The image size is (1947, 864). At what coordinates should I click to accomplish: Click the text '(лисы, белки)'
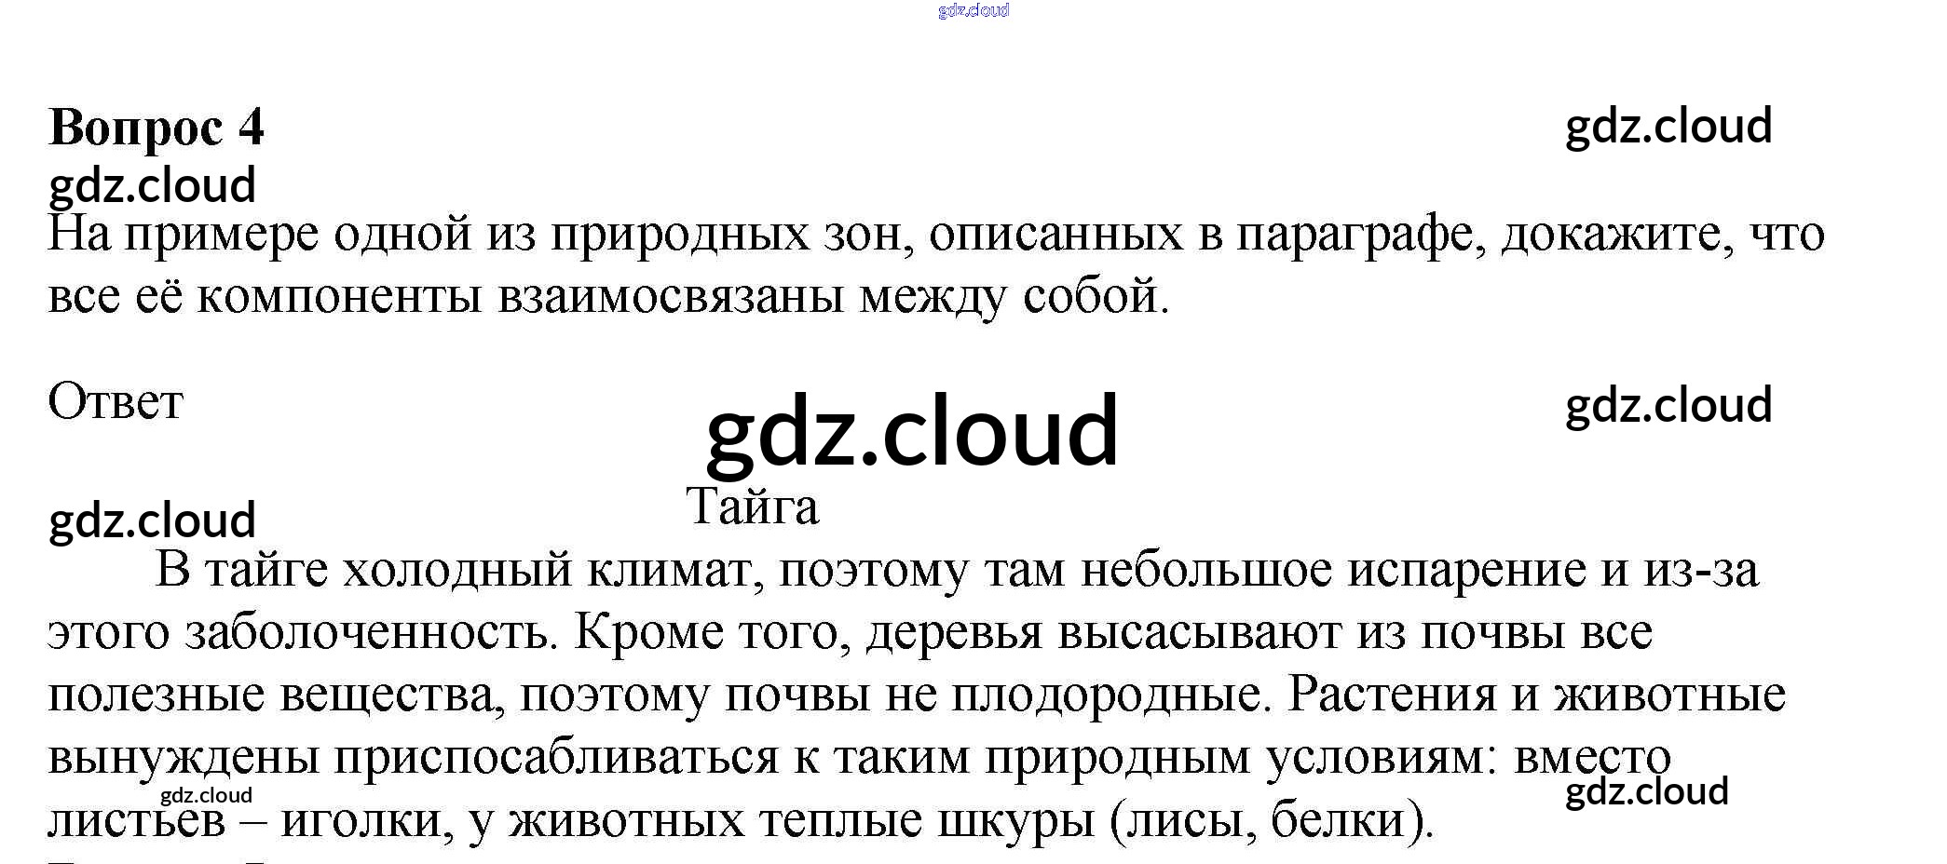click(1272, 820)
